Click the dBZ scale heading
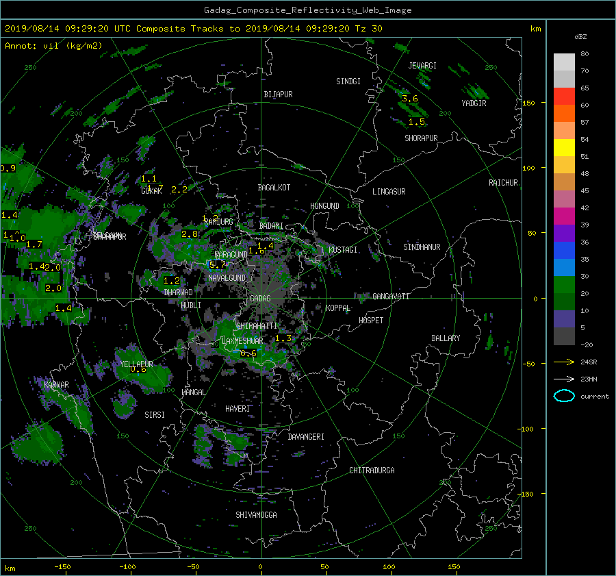The width and height of the screenshot is (616, 576). point(580,36)
